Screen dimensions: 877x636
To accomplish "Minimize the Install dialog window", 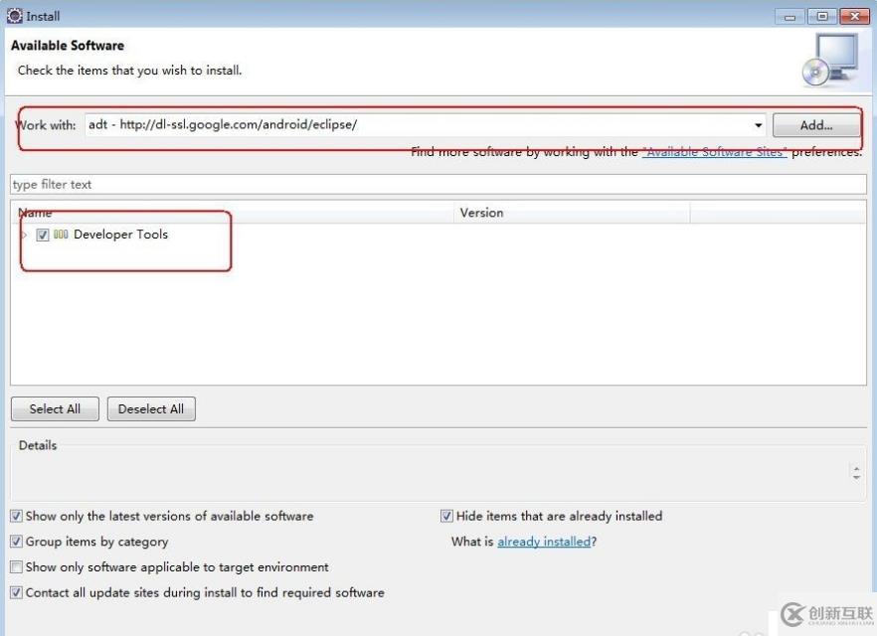I will pos(792,16).
